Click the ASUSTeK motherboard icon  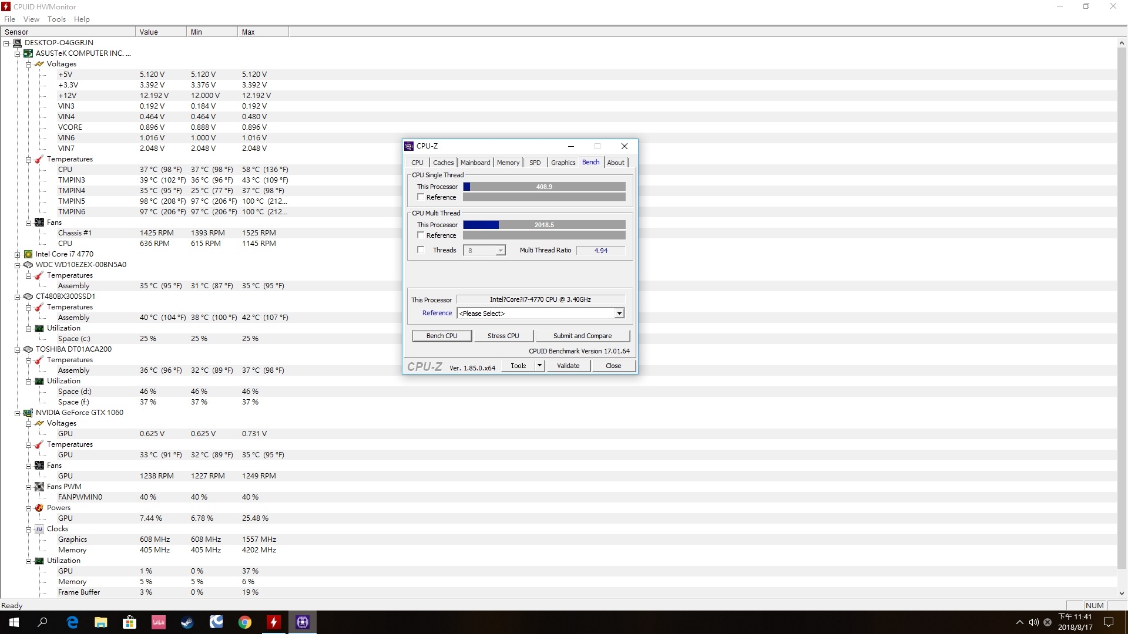coord(28,53)
